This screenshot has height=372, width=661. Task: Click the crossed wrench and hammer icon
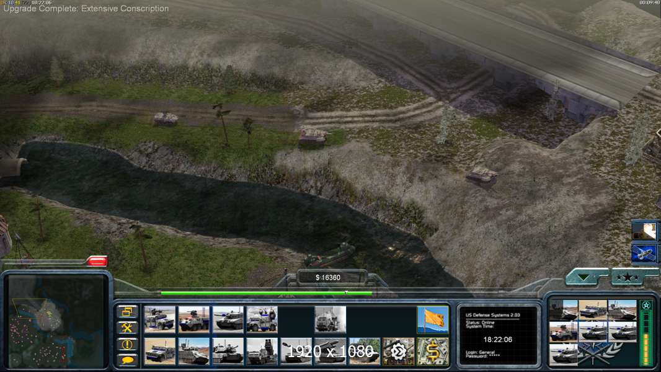click(x=127, y=328)
